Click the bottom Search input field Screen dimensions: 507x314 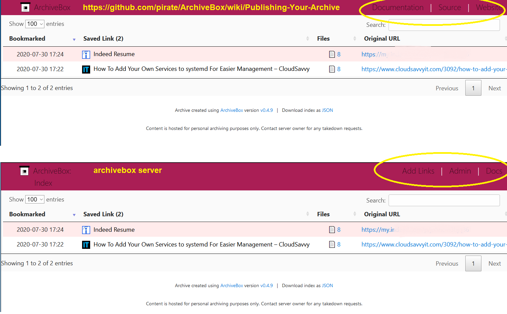444,200
